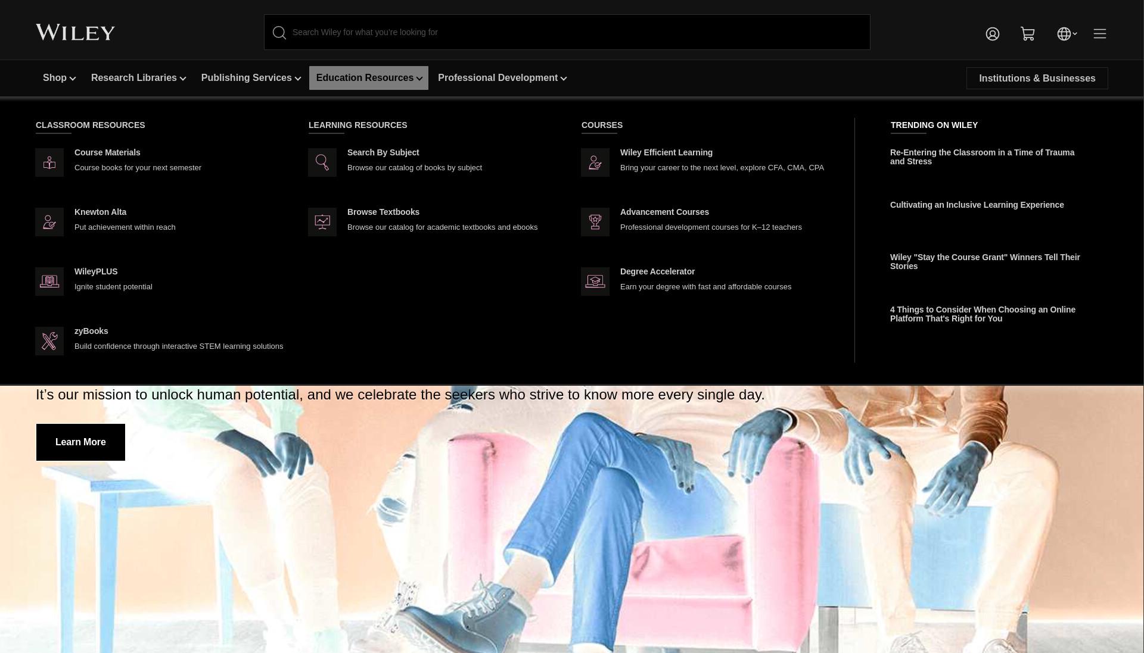Screen dimensions: 1144x653
Task: Click the Course Materials icon
Action: [49, 163]
